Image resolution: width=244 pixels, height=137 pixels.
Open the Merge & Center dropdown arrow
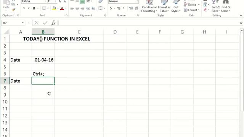tap(104, 8)
